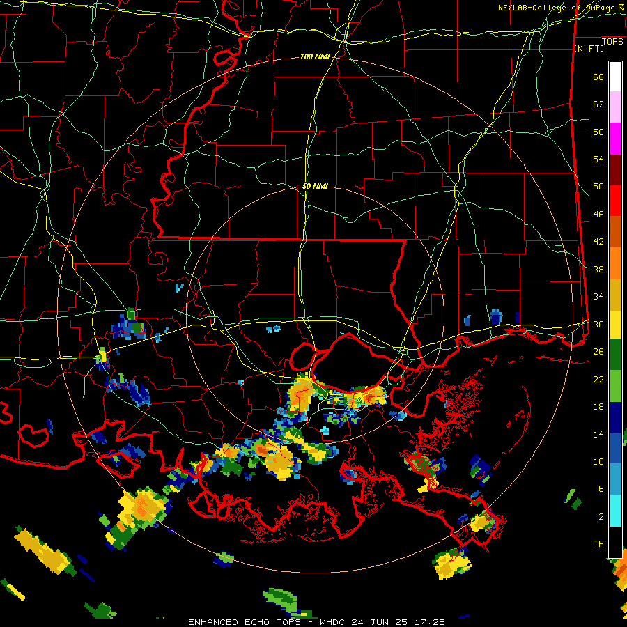627x627 pixels.
Task: Select the 100 NMI range ring label
Action: click(315, 57)
